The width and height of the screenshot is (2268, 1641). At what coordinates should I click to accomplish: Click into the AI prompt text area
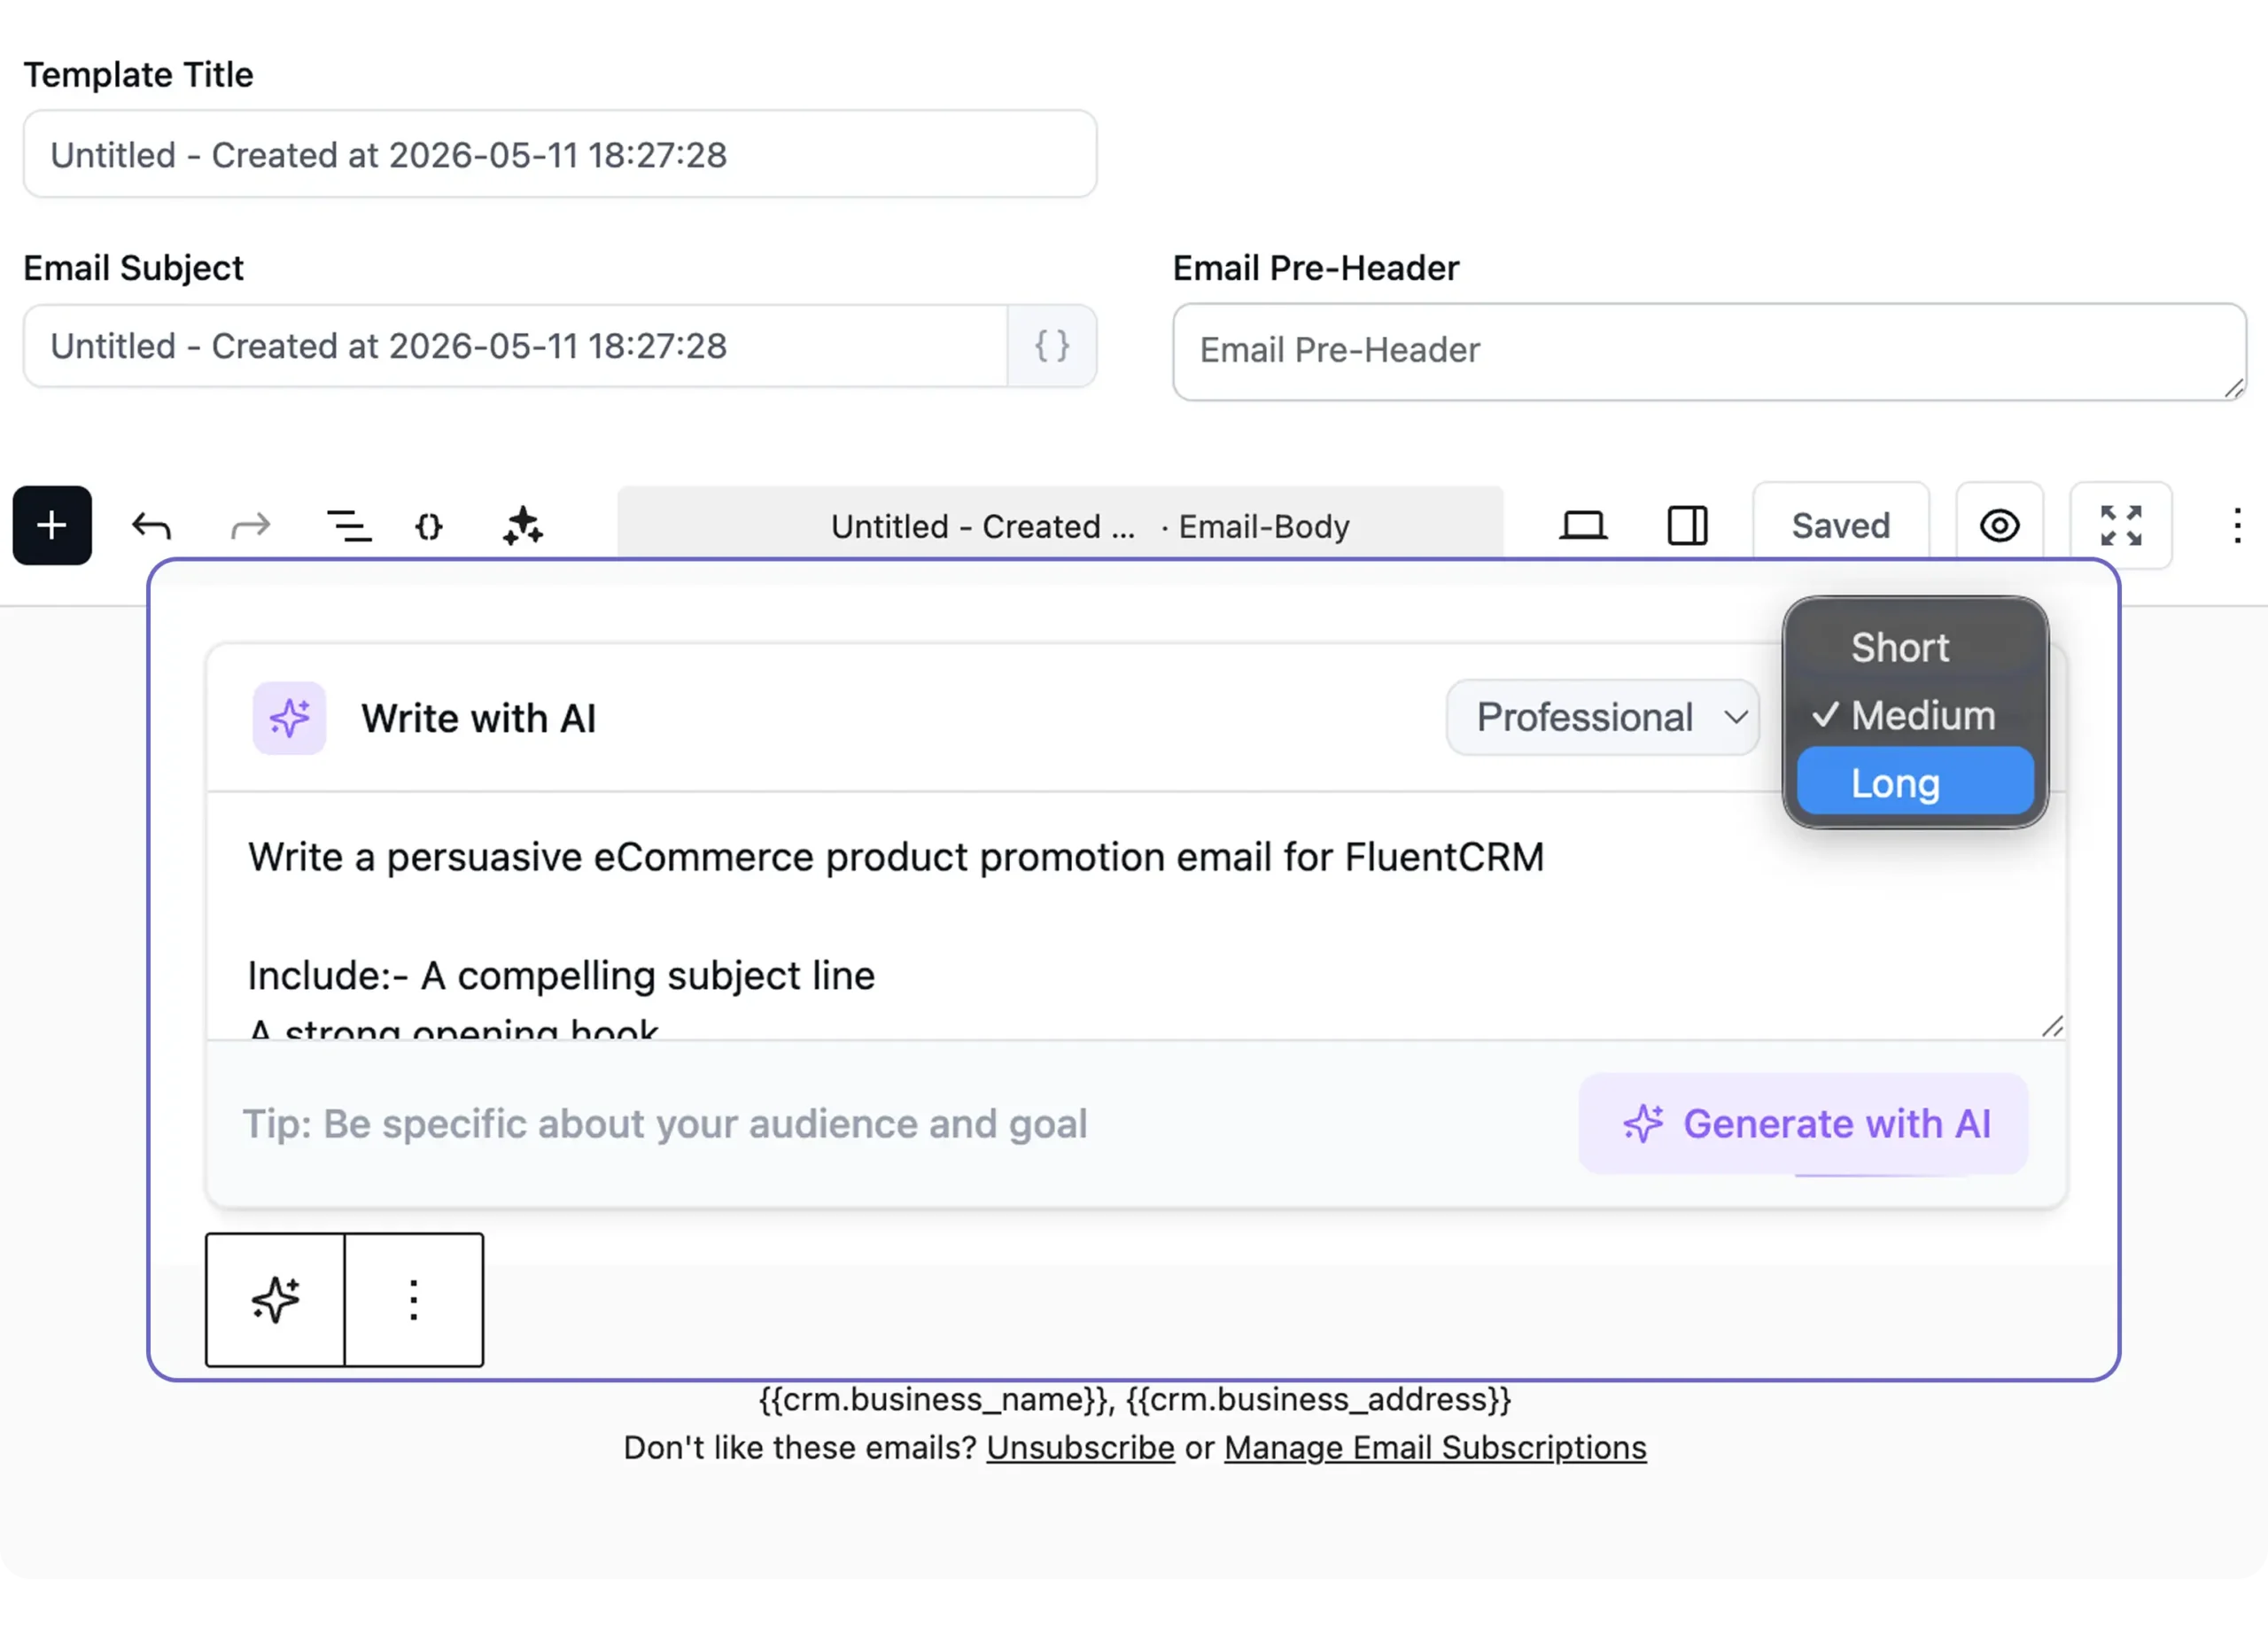[1136, 916]
